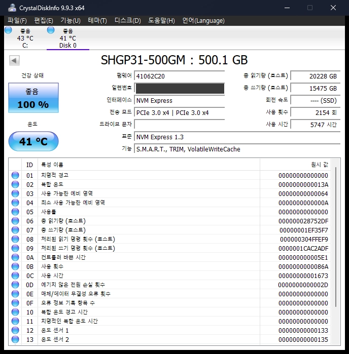
Task: Open the 파일(F) menu
Action: pos(17,21)
